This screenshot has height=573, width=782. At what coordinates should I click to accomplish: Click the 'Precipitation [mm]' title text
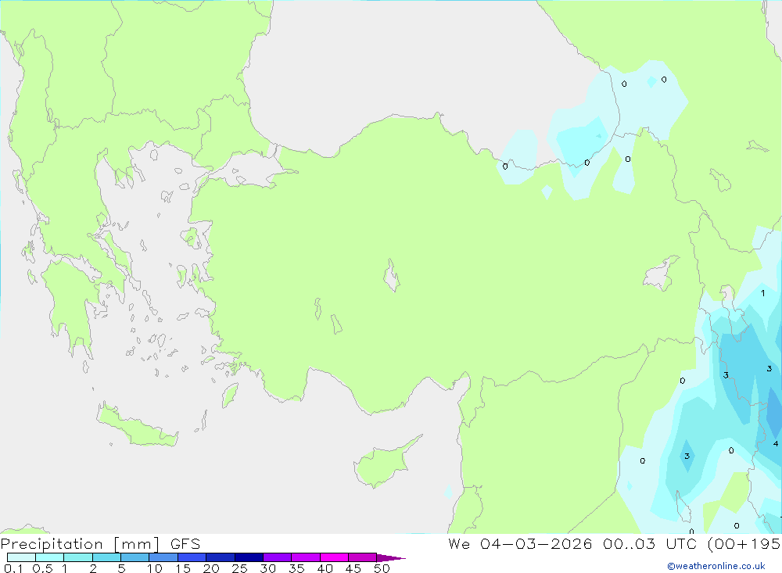[x=81, y=544]
